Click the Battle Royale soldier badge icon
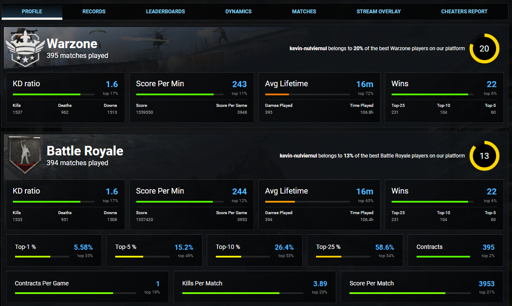Viewport: 512px width, 306px height. 25,155
